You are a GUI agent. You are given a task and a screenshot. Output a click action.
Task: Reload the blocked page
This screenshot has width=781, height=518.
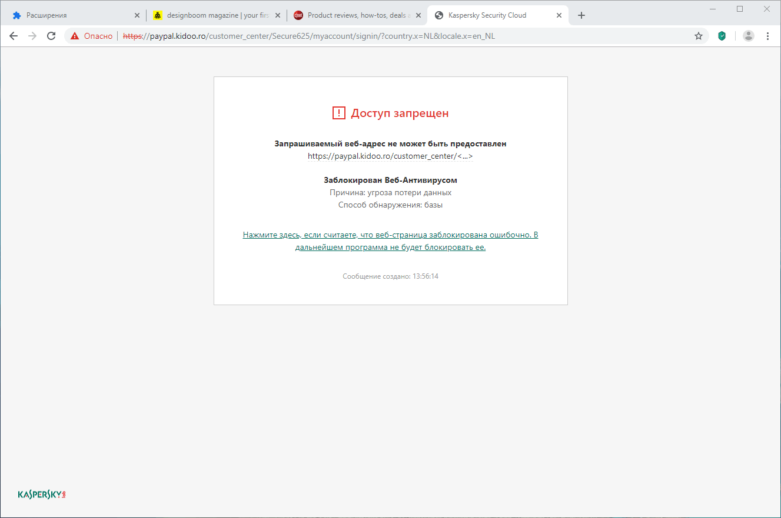(51, 36)
